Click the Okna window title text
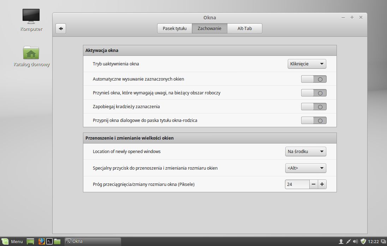 tap(209, 18)
